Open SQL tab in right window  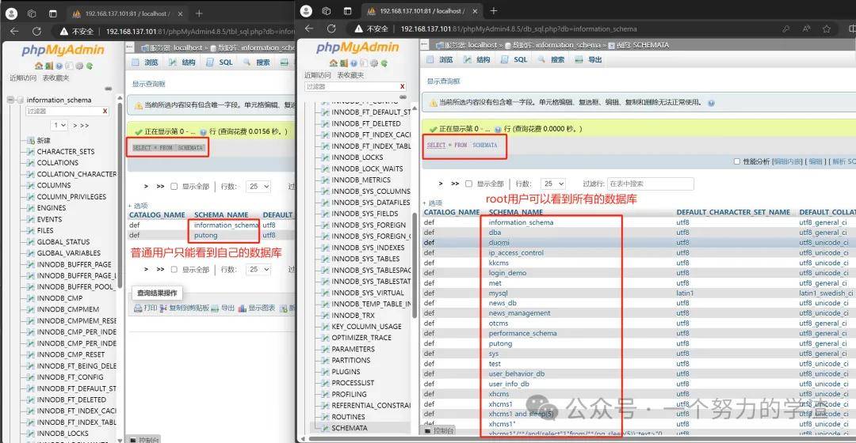(514, 59)
